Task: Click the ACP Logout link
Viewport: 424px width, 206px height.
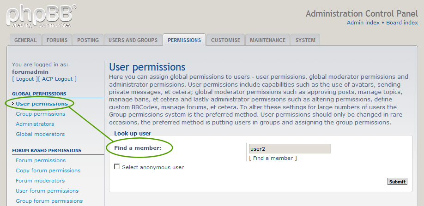Action: coord(57,79)
